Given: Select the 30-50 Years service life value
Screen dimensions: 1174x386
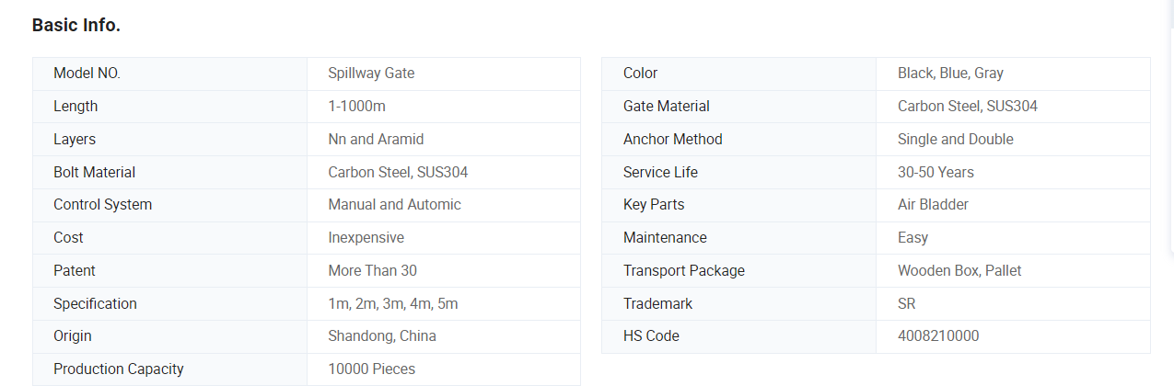Looking at the screenshot, I should (x=936, y=173).
